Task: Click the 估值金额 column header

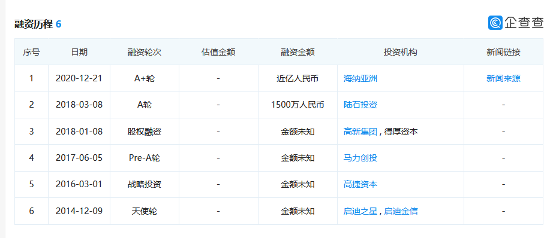Action: 218,52
